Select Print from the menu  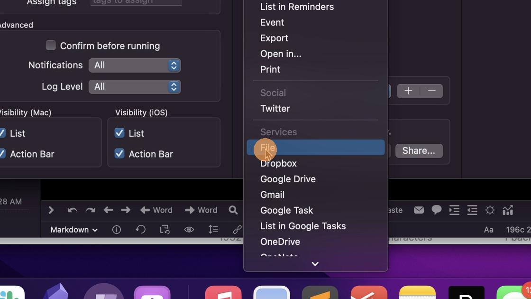316,69
